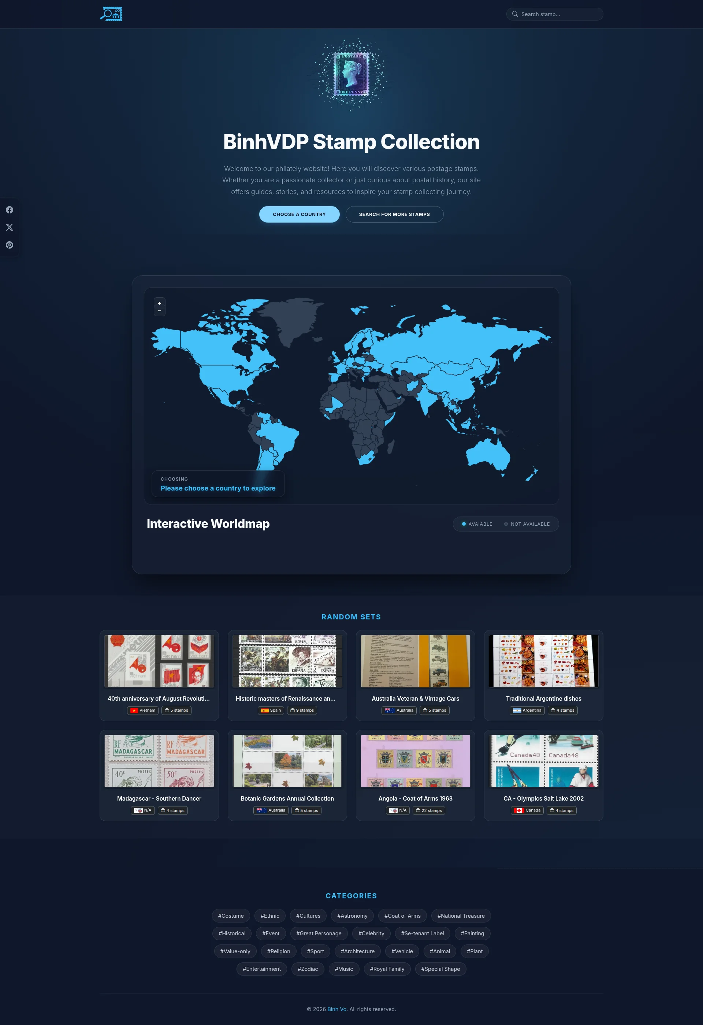
Task: Open CA Olympics Salt Lake 2002 thumbnail
Action: point(543,761)
